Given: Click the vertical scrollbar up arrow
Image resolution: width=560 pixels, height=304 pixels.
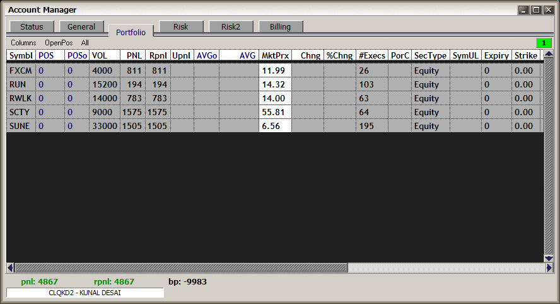Looking at the screenshot, I should click(x=549, y=54).
